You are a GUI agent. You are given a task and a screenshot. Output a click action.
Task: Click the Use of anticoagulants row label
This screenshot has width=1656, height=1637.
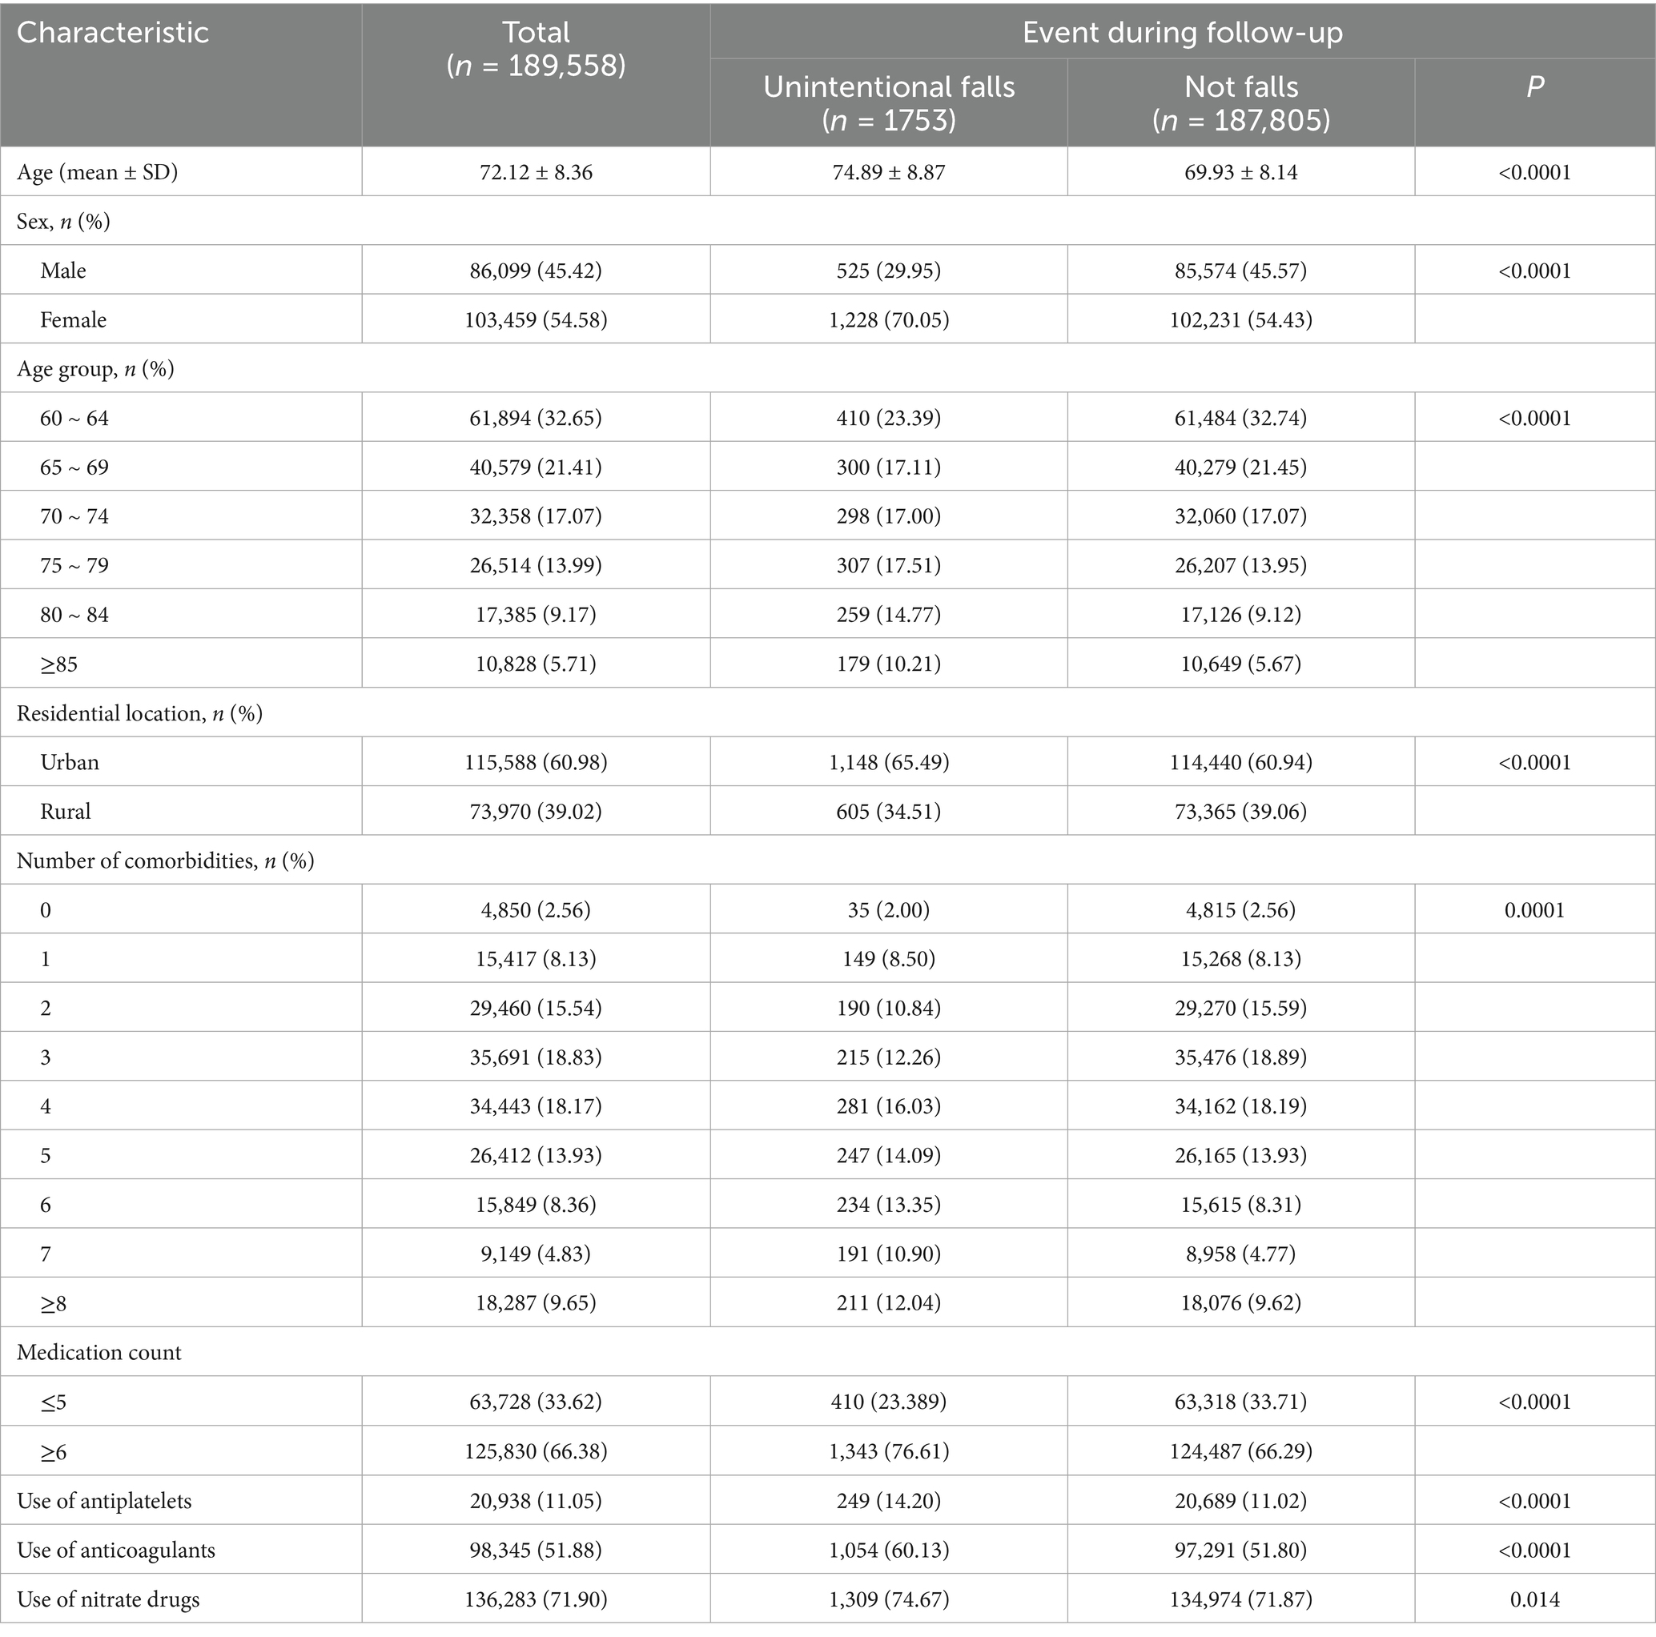click(x=116, y=1550)
